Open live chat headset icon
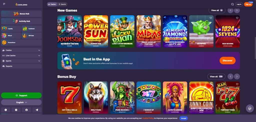 click(x=250, y=109)
